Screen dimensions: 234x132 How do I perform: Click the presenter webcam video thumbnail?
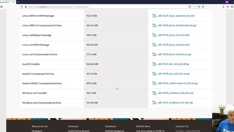click(223, 118)
